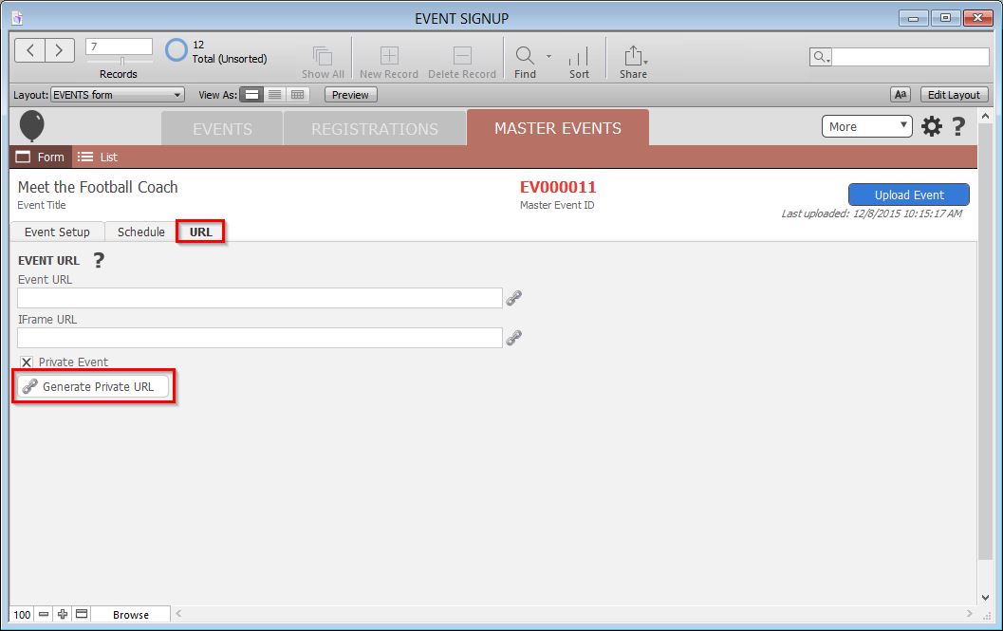Toggle the Private Event checkbox
Image resolution: width=1003 pixels, height=631 pixels.
tap(27, 362)
